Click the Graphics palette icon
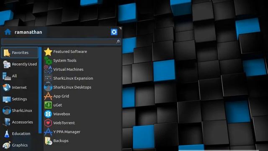 point(7,145)
